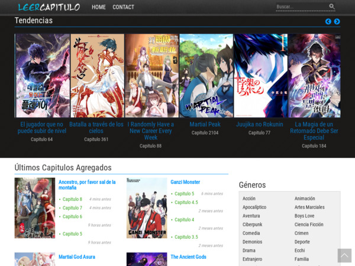Open Batalla a través de los cielos cover

tap(98, 76)
